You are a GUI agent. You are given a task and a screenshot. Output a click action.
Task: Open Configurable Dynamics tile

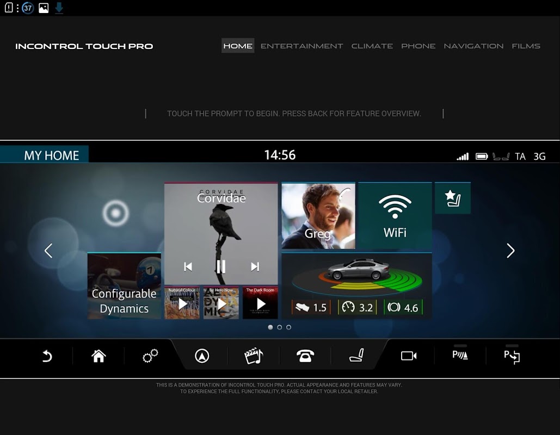coord(124,286)
